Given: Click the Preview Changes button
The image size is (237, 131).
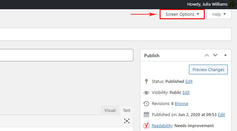Looking at the screenshot, I should pos(208,70).
